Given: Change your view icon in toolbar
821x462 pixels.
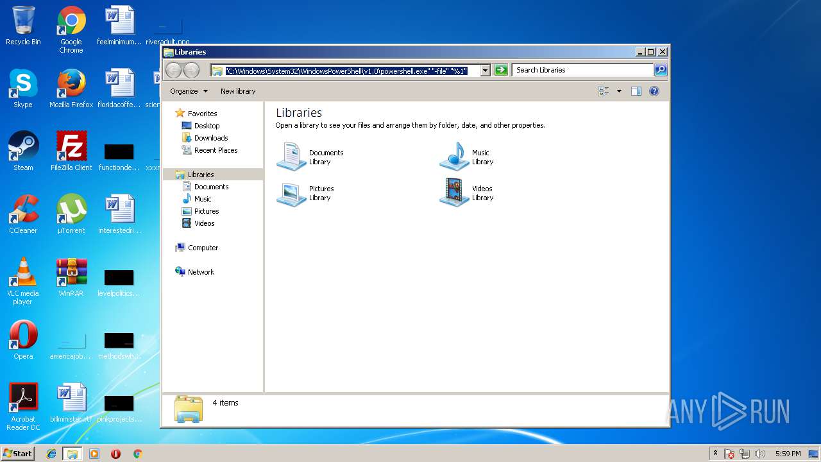Looking at the screenshot, I should click(604, 91).
